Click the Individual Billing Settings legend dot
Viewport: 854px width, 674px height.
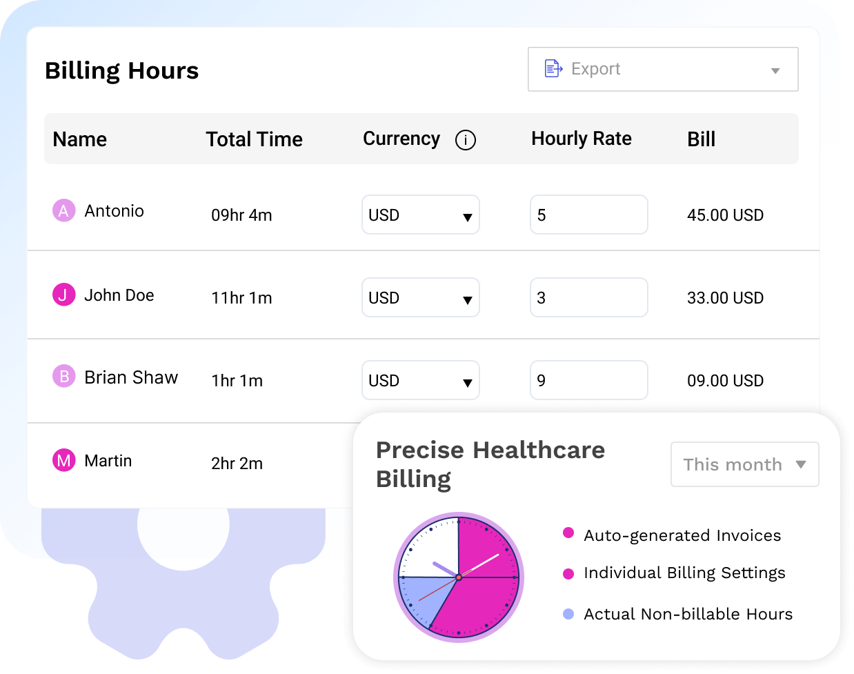(x=568, y=573)
